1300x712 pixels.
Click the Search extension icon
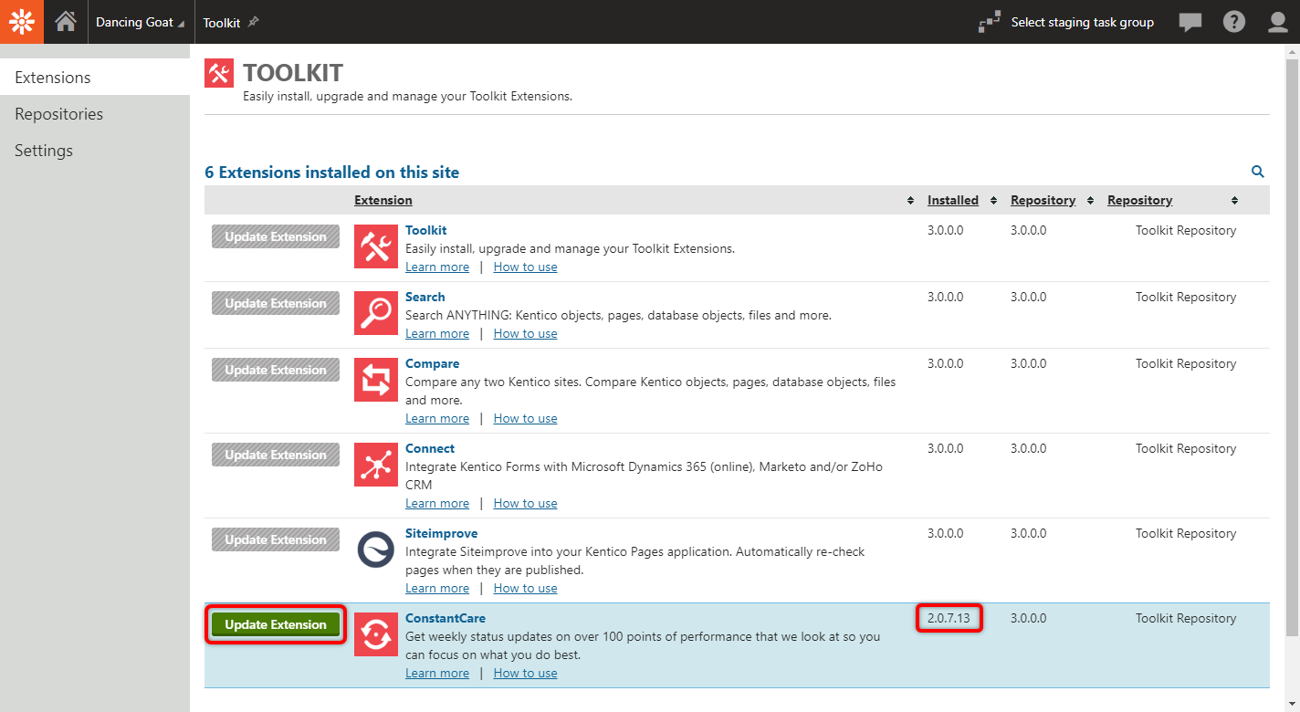coord(376,313)
